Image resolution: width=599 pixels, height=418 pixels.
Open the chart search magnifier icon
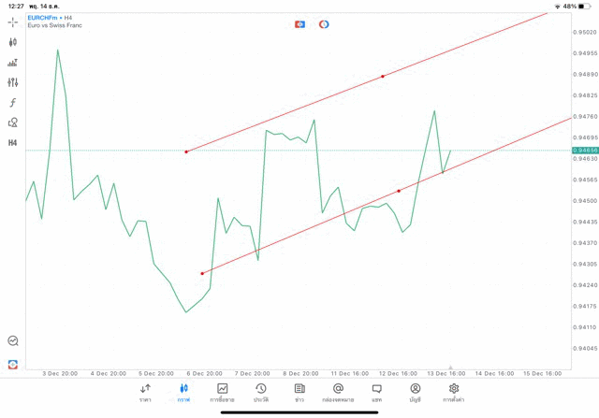13,341
